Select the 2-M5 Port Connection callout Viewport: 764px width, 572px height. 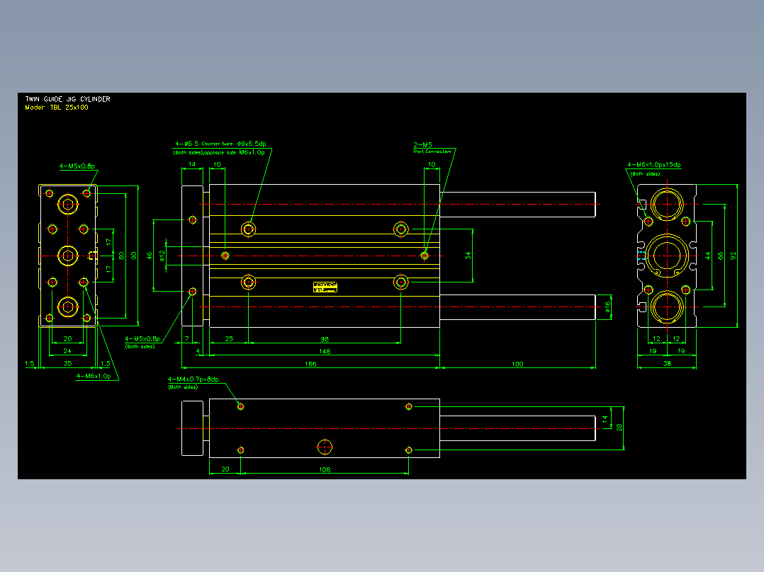[432, 147]
